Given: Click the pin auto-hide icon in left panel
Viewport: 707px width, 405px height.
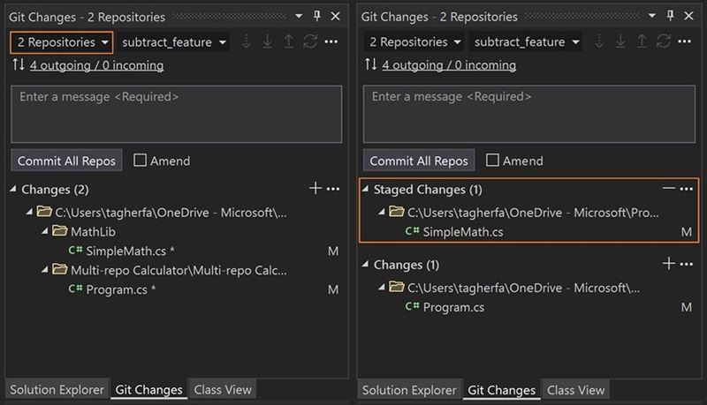Looking at the screenshot, I should click(317, 16).
